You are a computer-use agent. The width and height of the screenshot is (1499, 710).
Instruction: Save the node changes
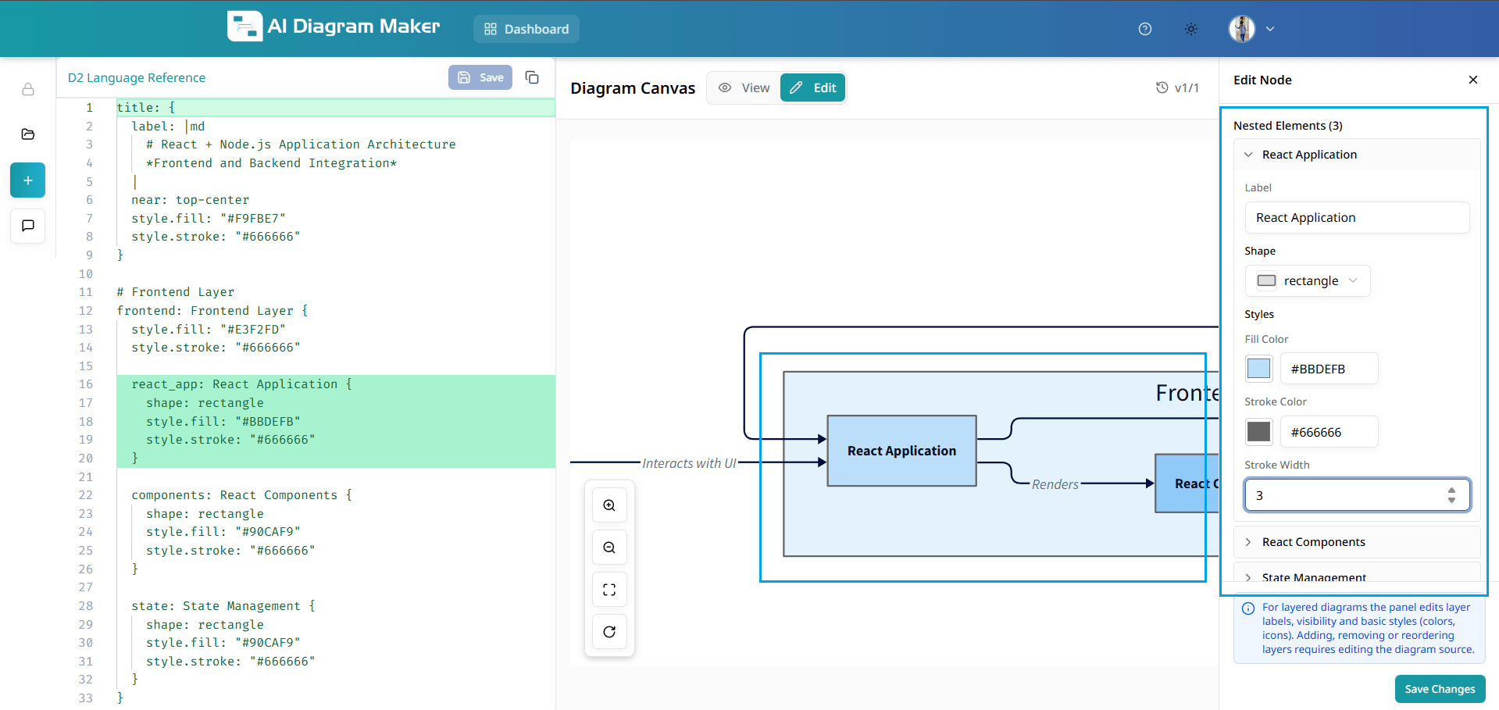[x=1440, y=688]
